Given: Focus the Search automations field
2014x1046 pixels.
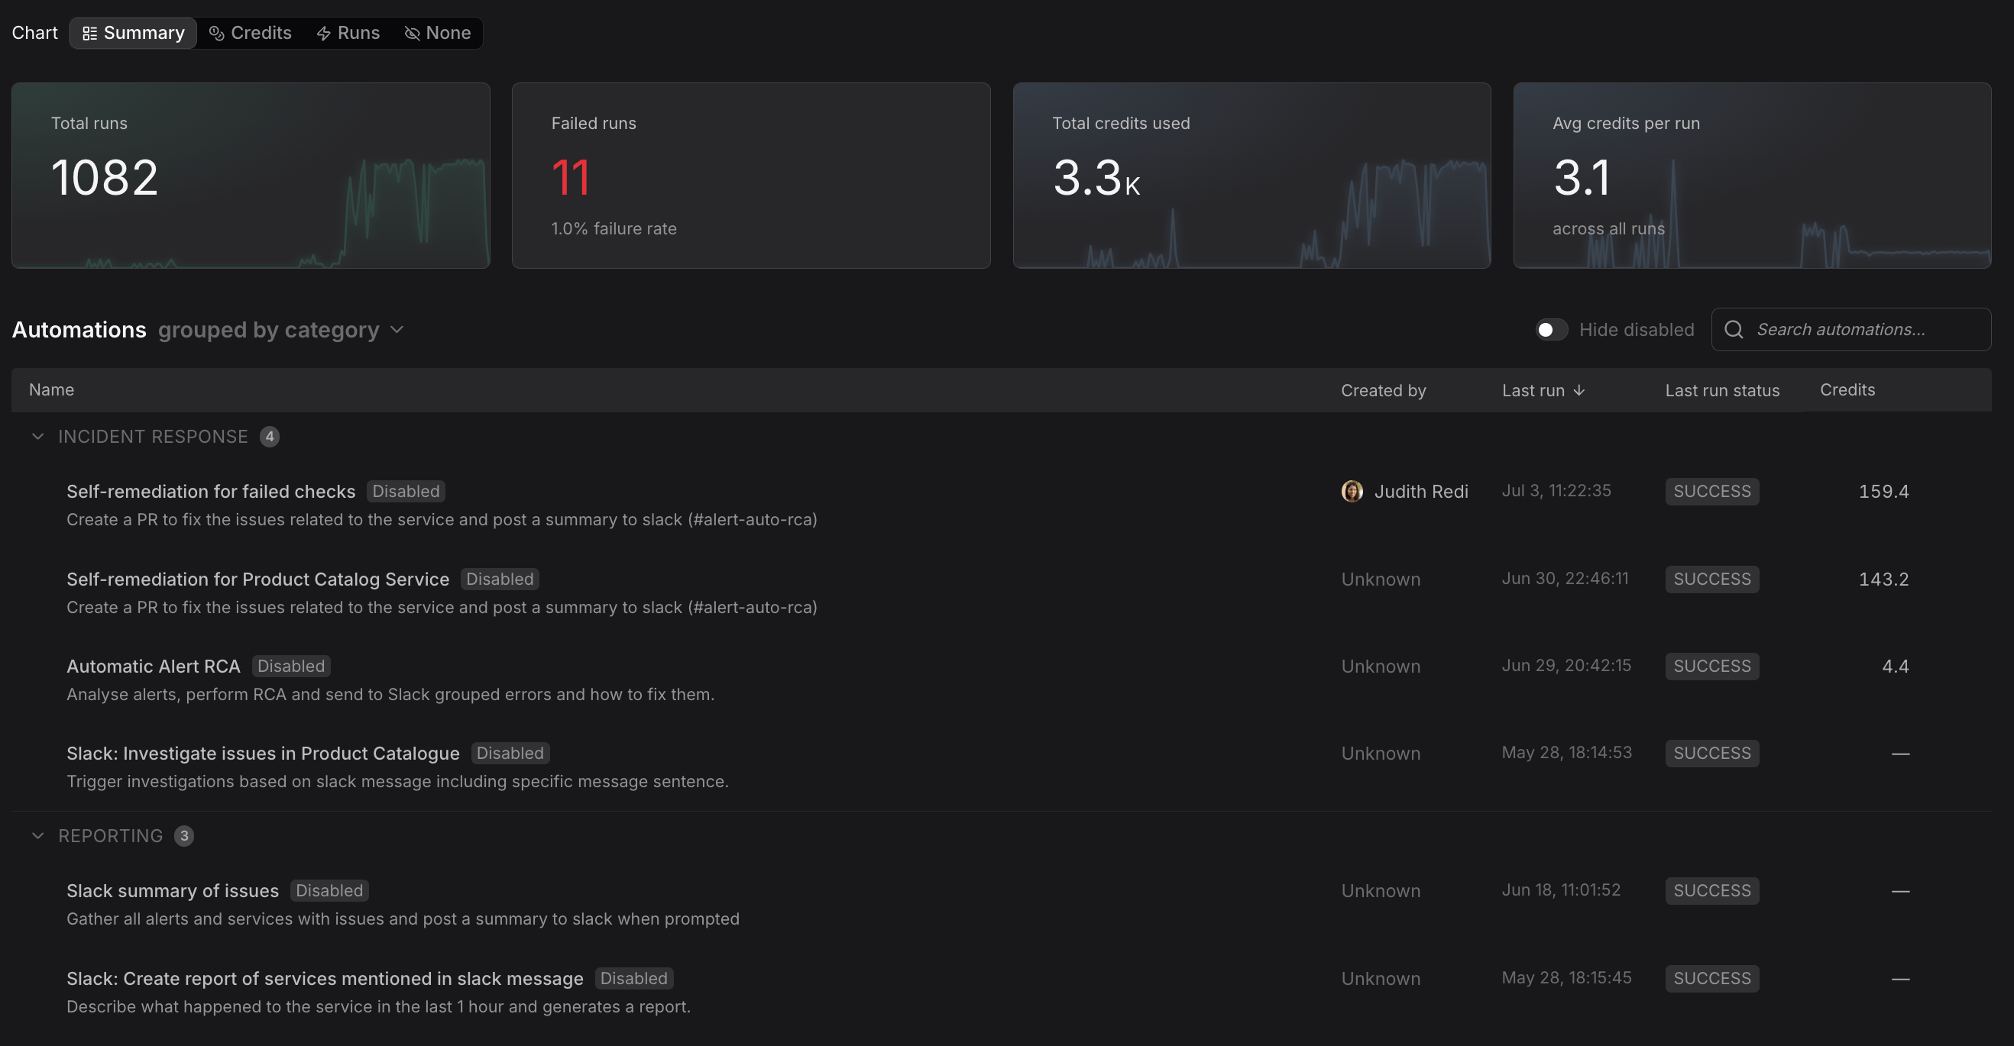Looking at the screenshot, I should coord(1850,330).
